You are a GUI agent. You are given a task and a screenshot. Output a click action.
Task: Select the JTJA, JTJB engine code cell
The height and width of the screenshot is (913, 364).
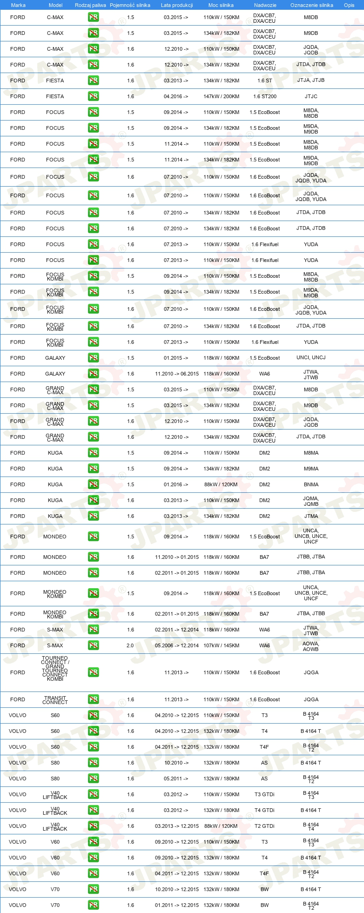[x=311, y=81]
